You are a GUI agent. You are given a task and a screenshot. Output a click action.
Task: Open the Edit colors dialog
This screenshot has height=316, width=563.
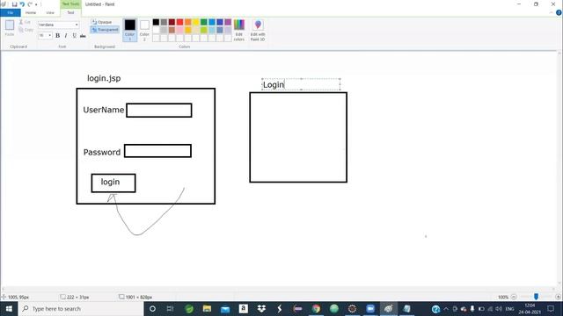pos(239,30)
